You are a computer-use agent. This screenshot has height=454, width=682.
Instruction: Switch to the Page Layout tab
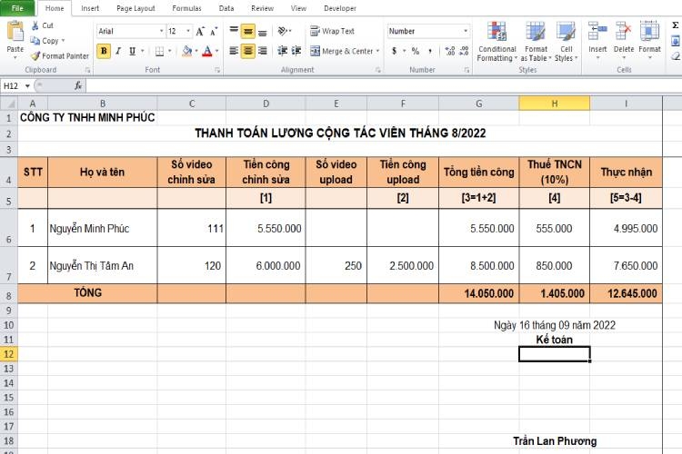point(135,8)
